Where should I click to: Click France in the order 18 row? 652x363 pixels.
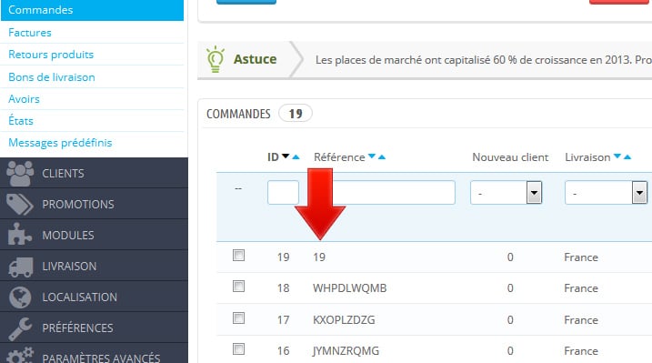(x=581, y=288)
